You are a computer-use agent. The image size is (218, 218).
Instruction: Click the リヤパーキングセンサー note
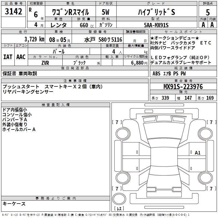(x=28, y=92)
